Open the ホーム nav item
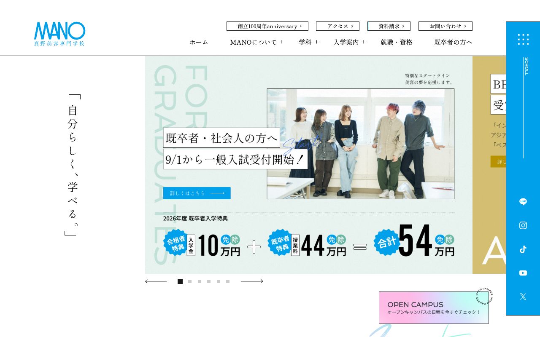This screenshot has width=540, height=337. tap(199, 42)
